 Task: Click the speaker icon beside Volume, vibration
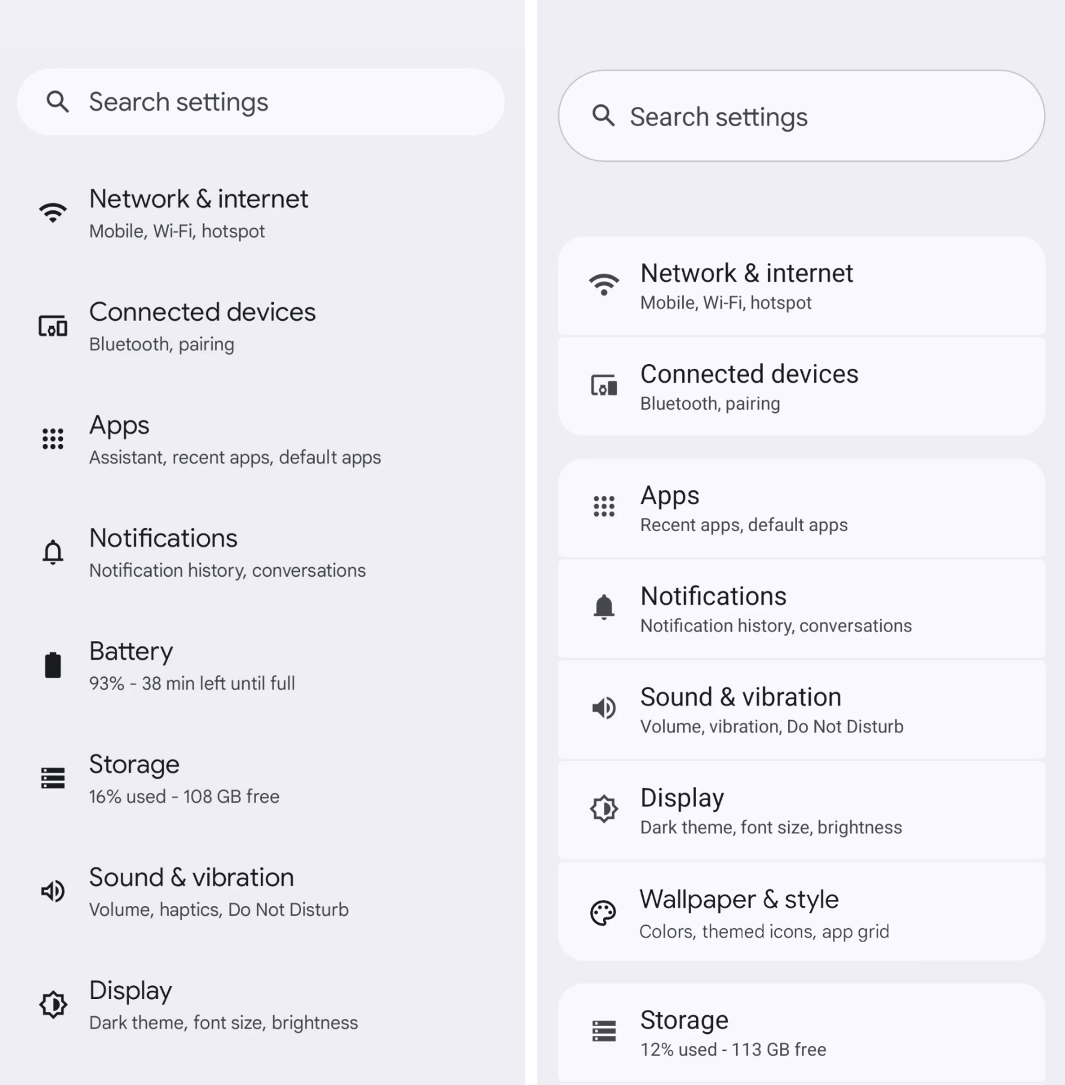(603, 708)
